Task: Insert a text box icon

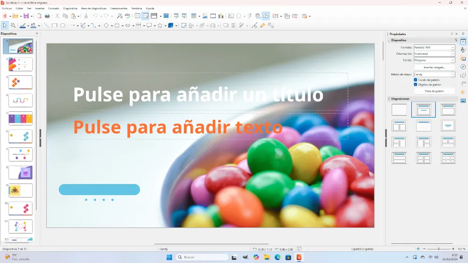Action: click(x=231, y=16)
